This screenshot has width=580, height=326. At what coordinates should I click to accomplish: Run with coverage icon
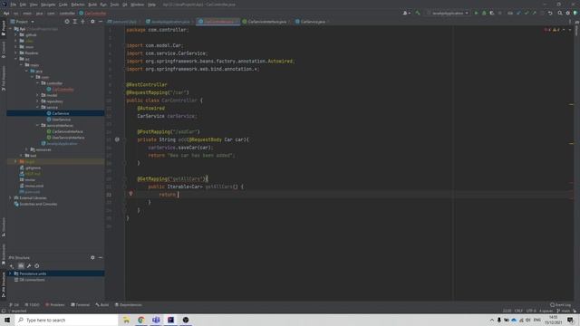point(491,13)
